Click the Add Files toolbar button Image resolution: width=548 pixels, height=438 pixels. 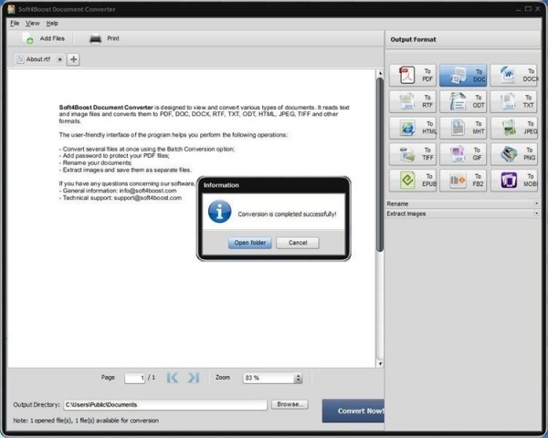pos(44,39)
